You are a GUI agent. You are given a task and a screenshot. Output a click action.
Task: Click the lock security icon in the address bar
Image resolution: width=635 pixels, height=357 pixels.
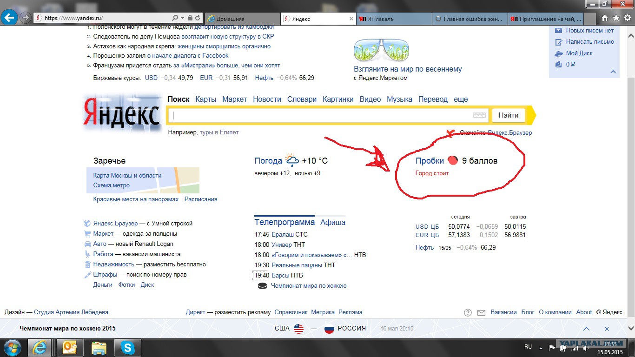click(x=190, y=18)
